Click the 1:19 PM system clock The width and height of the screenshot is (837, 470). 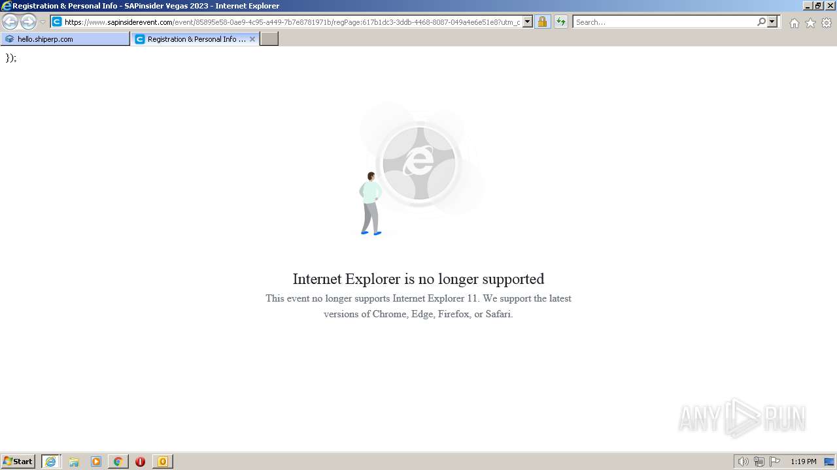coord(803,462)
